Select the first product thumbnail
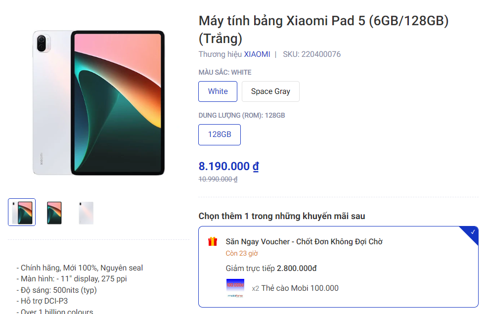Viewport: 488px width, 314px height. [21, 212]
